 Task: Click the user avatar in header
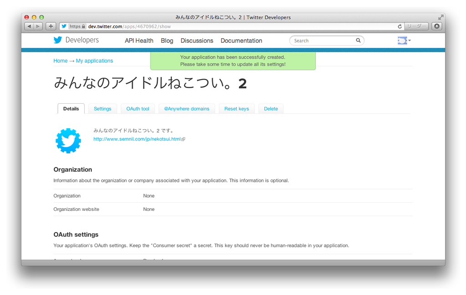pyautogui.click(x=402, y=40)
